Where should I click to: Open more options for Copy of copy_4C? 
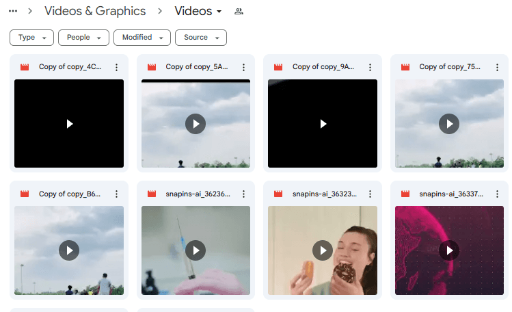[x=117, y=67]
